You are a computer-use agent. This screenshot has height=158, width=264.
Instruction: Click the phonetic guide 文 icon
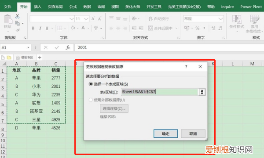96,28
